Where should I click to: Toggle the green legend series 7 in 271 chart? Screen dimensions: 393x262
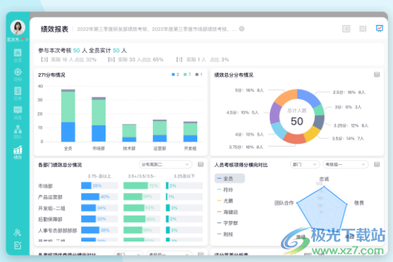click(187, 75)
